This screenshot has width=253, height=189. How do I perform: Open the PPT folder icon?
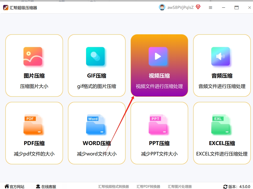pos(158,124)
